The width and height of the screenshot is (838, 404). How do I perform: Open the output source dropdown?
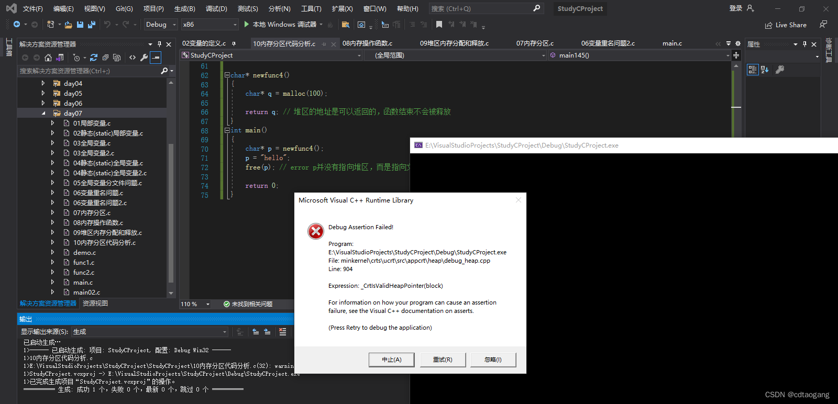point(150,332)
